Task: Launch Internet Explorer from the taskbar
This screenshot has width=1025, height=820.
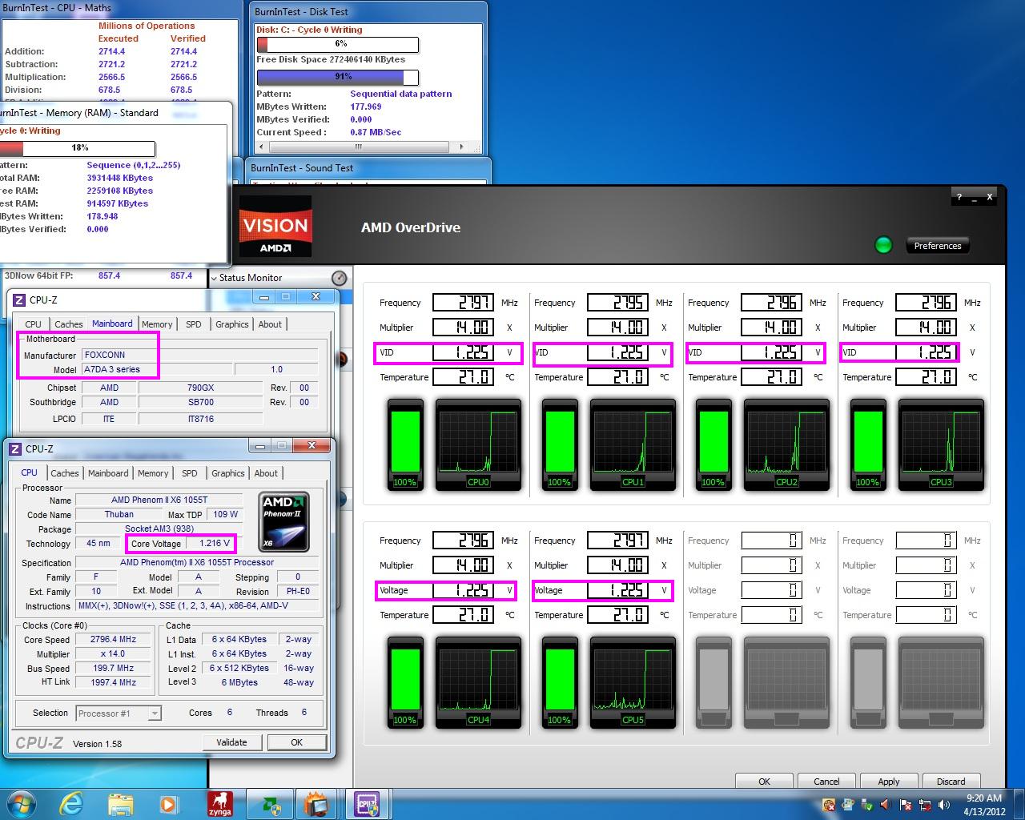Action: click(72, 804)
